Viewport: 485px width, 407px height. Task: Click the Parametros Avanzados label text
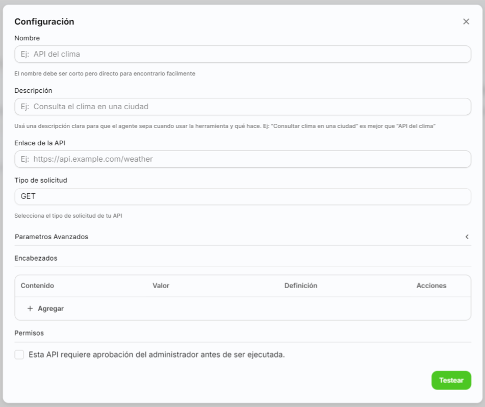52,237
